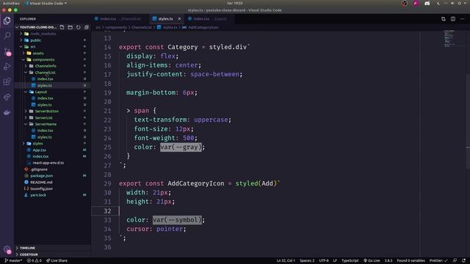Open the Search view in activity bar
The height and width of the screenshot is (264, 470).
[7, 36]
